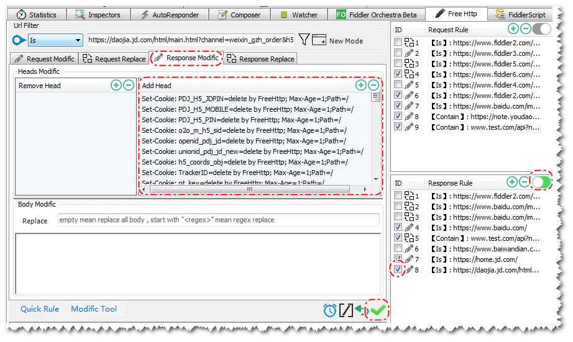Select the FiddlerScript tab
This screenshot has width=573, height=342.
coord(520,15)
